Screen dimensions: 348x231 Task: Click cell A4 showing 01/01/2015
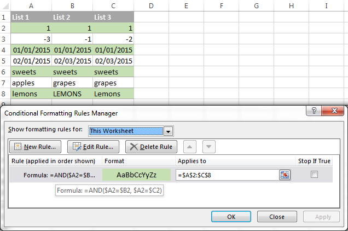pyautogui.click(x=31, y=50)
